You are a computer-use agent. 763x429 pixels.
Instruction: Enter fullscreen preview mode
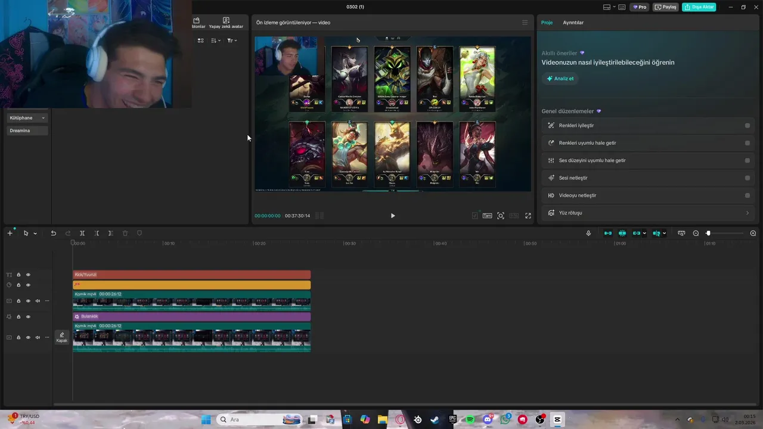(528, 216)
